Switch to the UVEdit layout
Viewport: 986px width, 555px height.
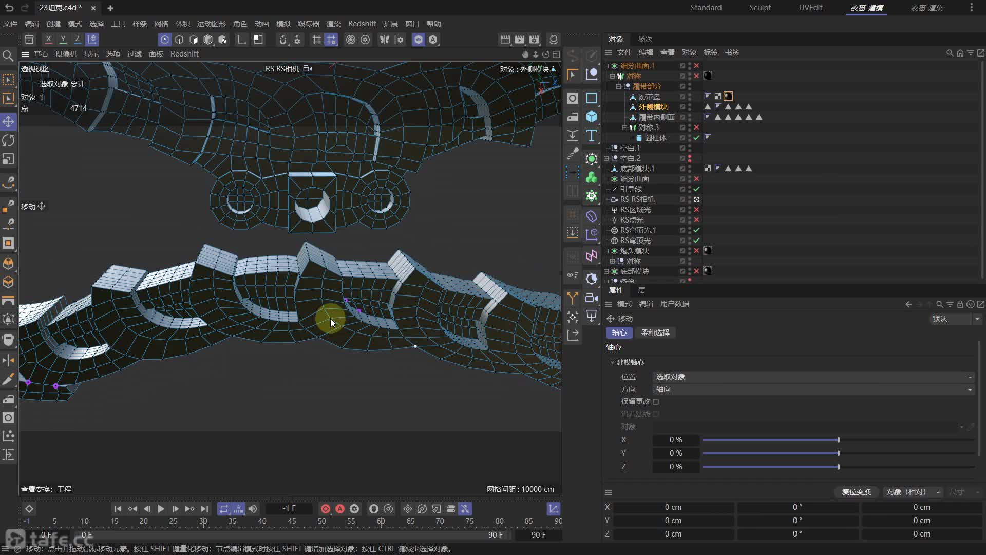pyautogui.click(x=810, y=8)
